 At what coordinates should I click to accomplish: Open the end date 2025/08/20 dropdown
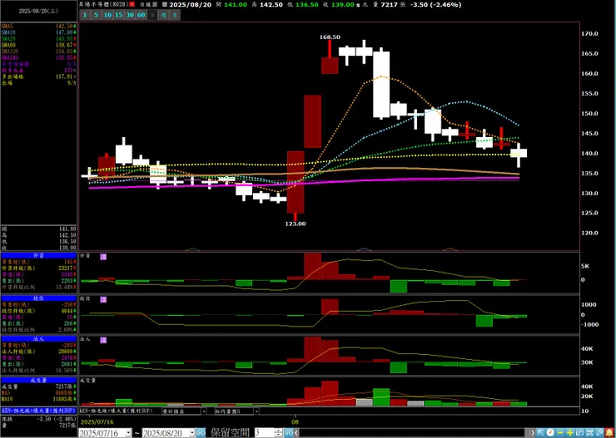(192, 433)
